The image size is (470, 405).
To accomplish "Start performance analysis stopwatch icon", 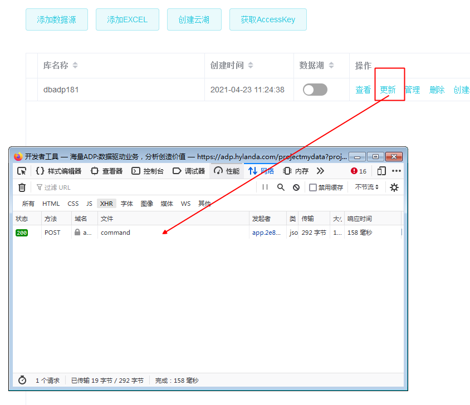I will coord(22,381).
